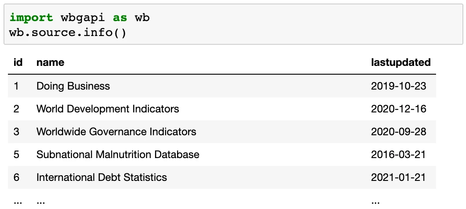Click the id cell with value 6

pyautogui.click(x=16, y=177)
